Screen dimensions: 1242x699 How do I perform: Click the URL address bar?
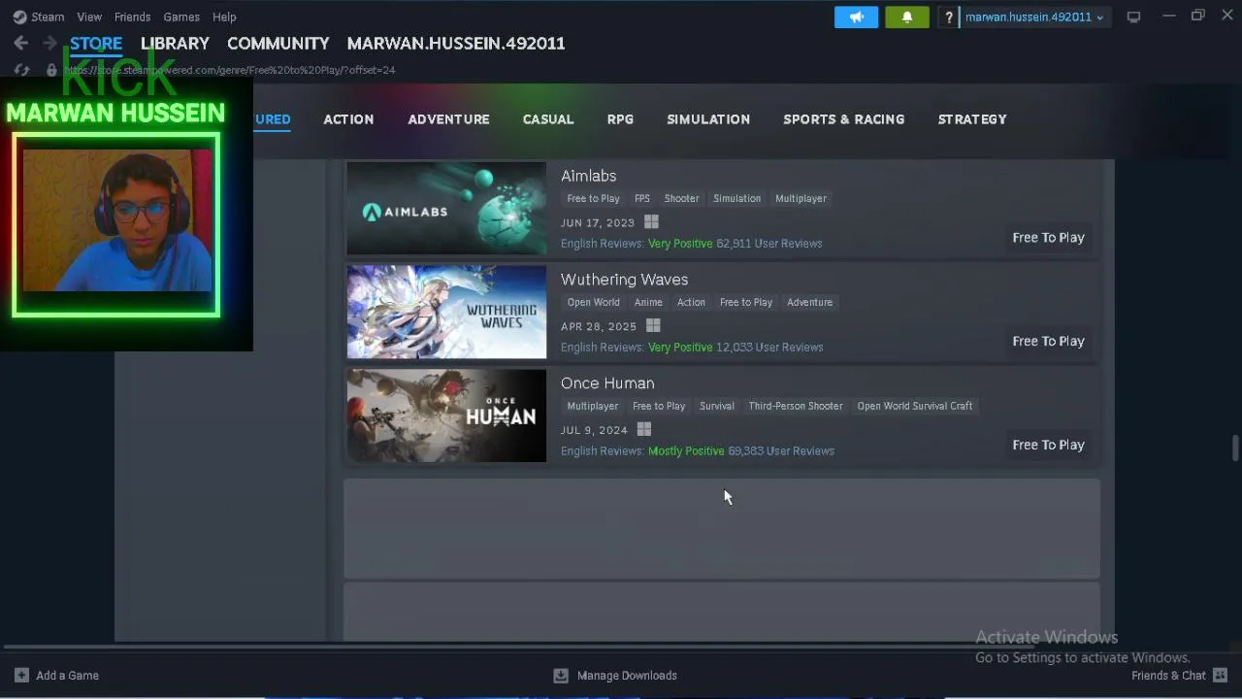[229, 70]
